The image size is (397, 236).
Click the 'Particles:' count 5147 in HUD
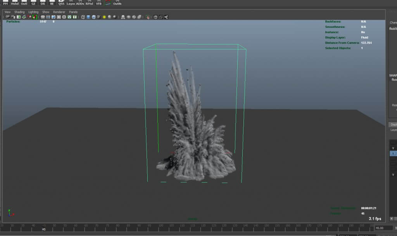tap(43, 22)
